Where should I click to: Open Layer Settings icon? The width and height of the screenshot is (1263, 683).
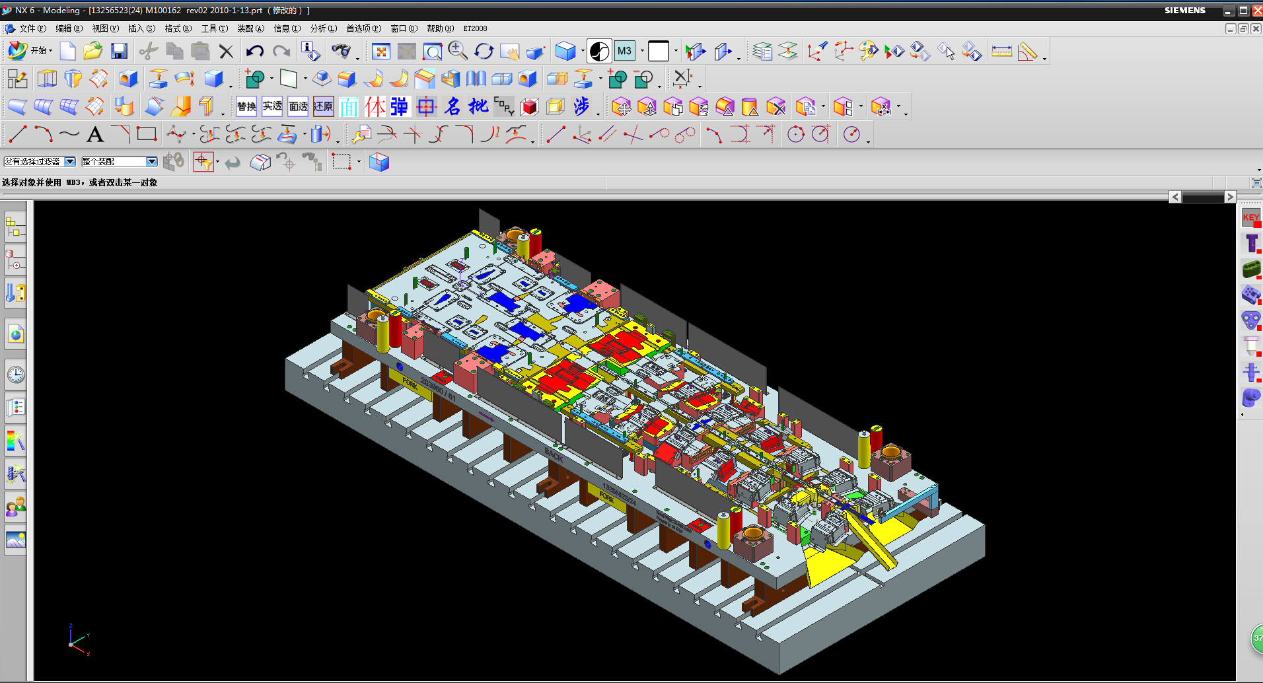coord(762,52)
